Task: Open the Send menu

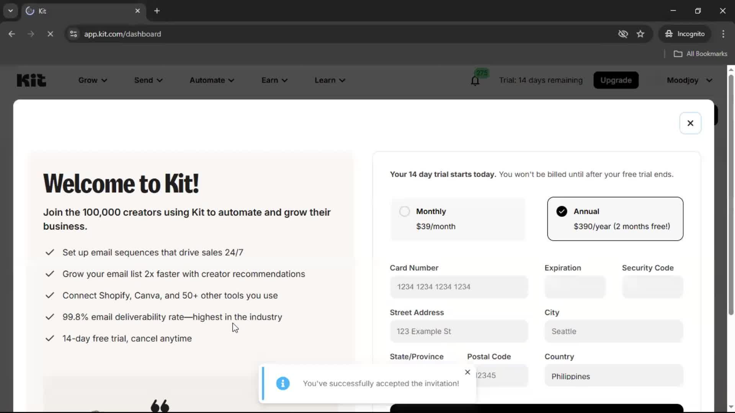Action: (x=148, y=80)
